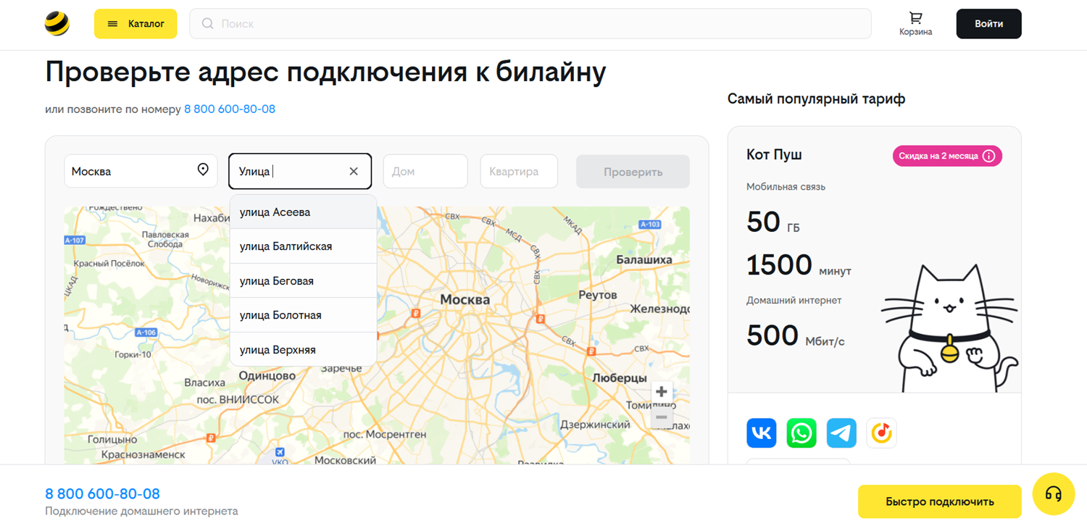Click the location pin icon in city field

(203, 170)
